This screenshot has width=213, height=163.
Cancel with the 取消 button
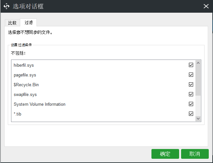click(195, 154)
